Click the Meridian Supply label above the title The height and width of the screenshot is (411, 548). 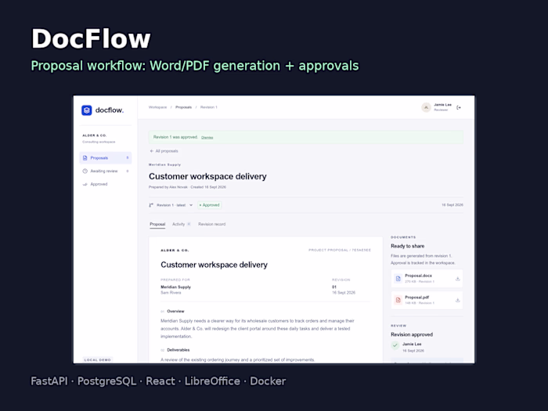pyautogui.click(x=164, y=164)
